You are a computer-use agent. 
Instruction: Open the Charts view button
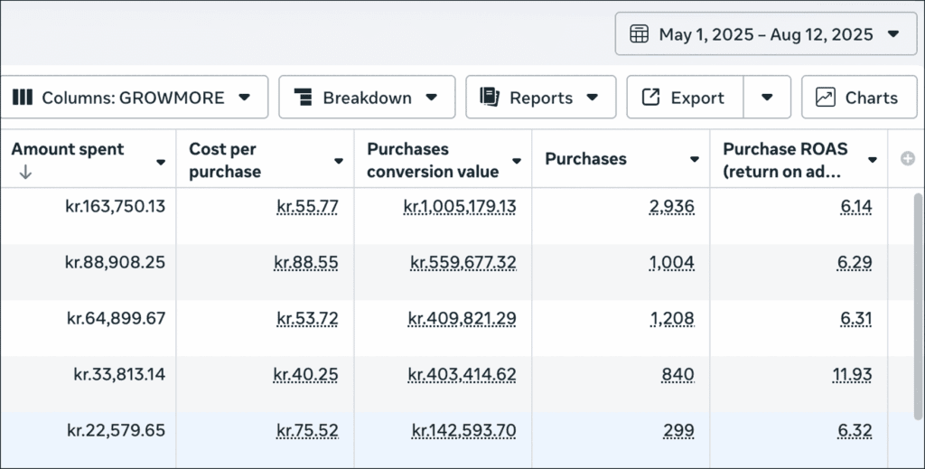point(858,98)
